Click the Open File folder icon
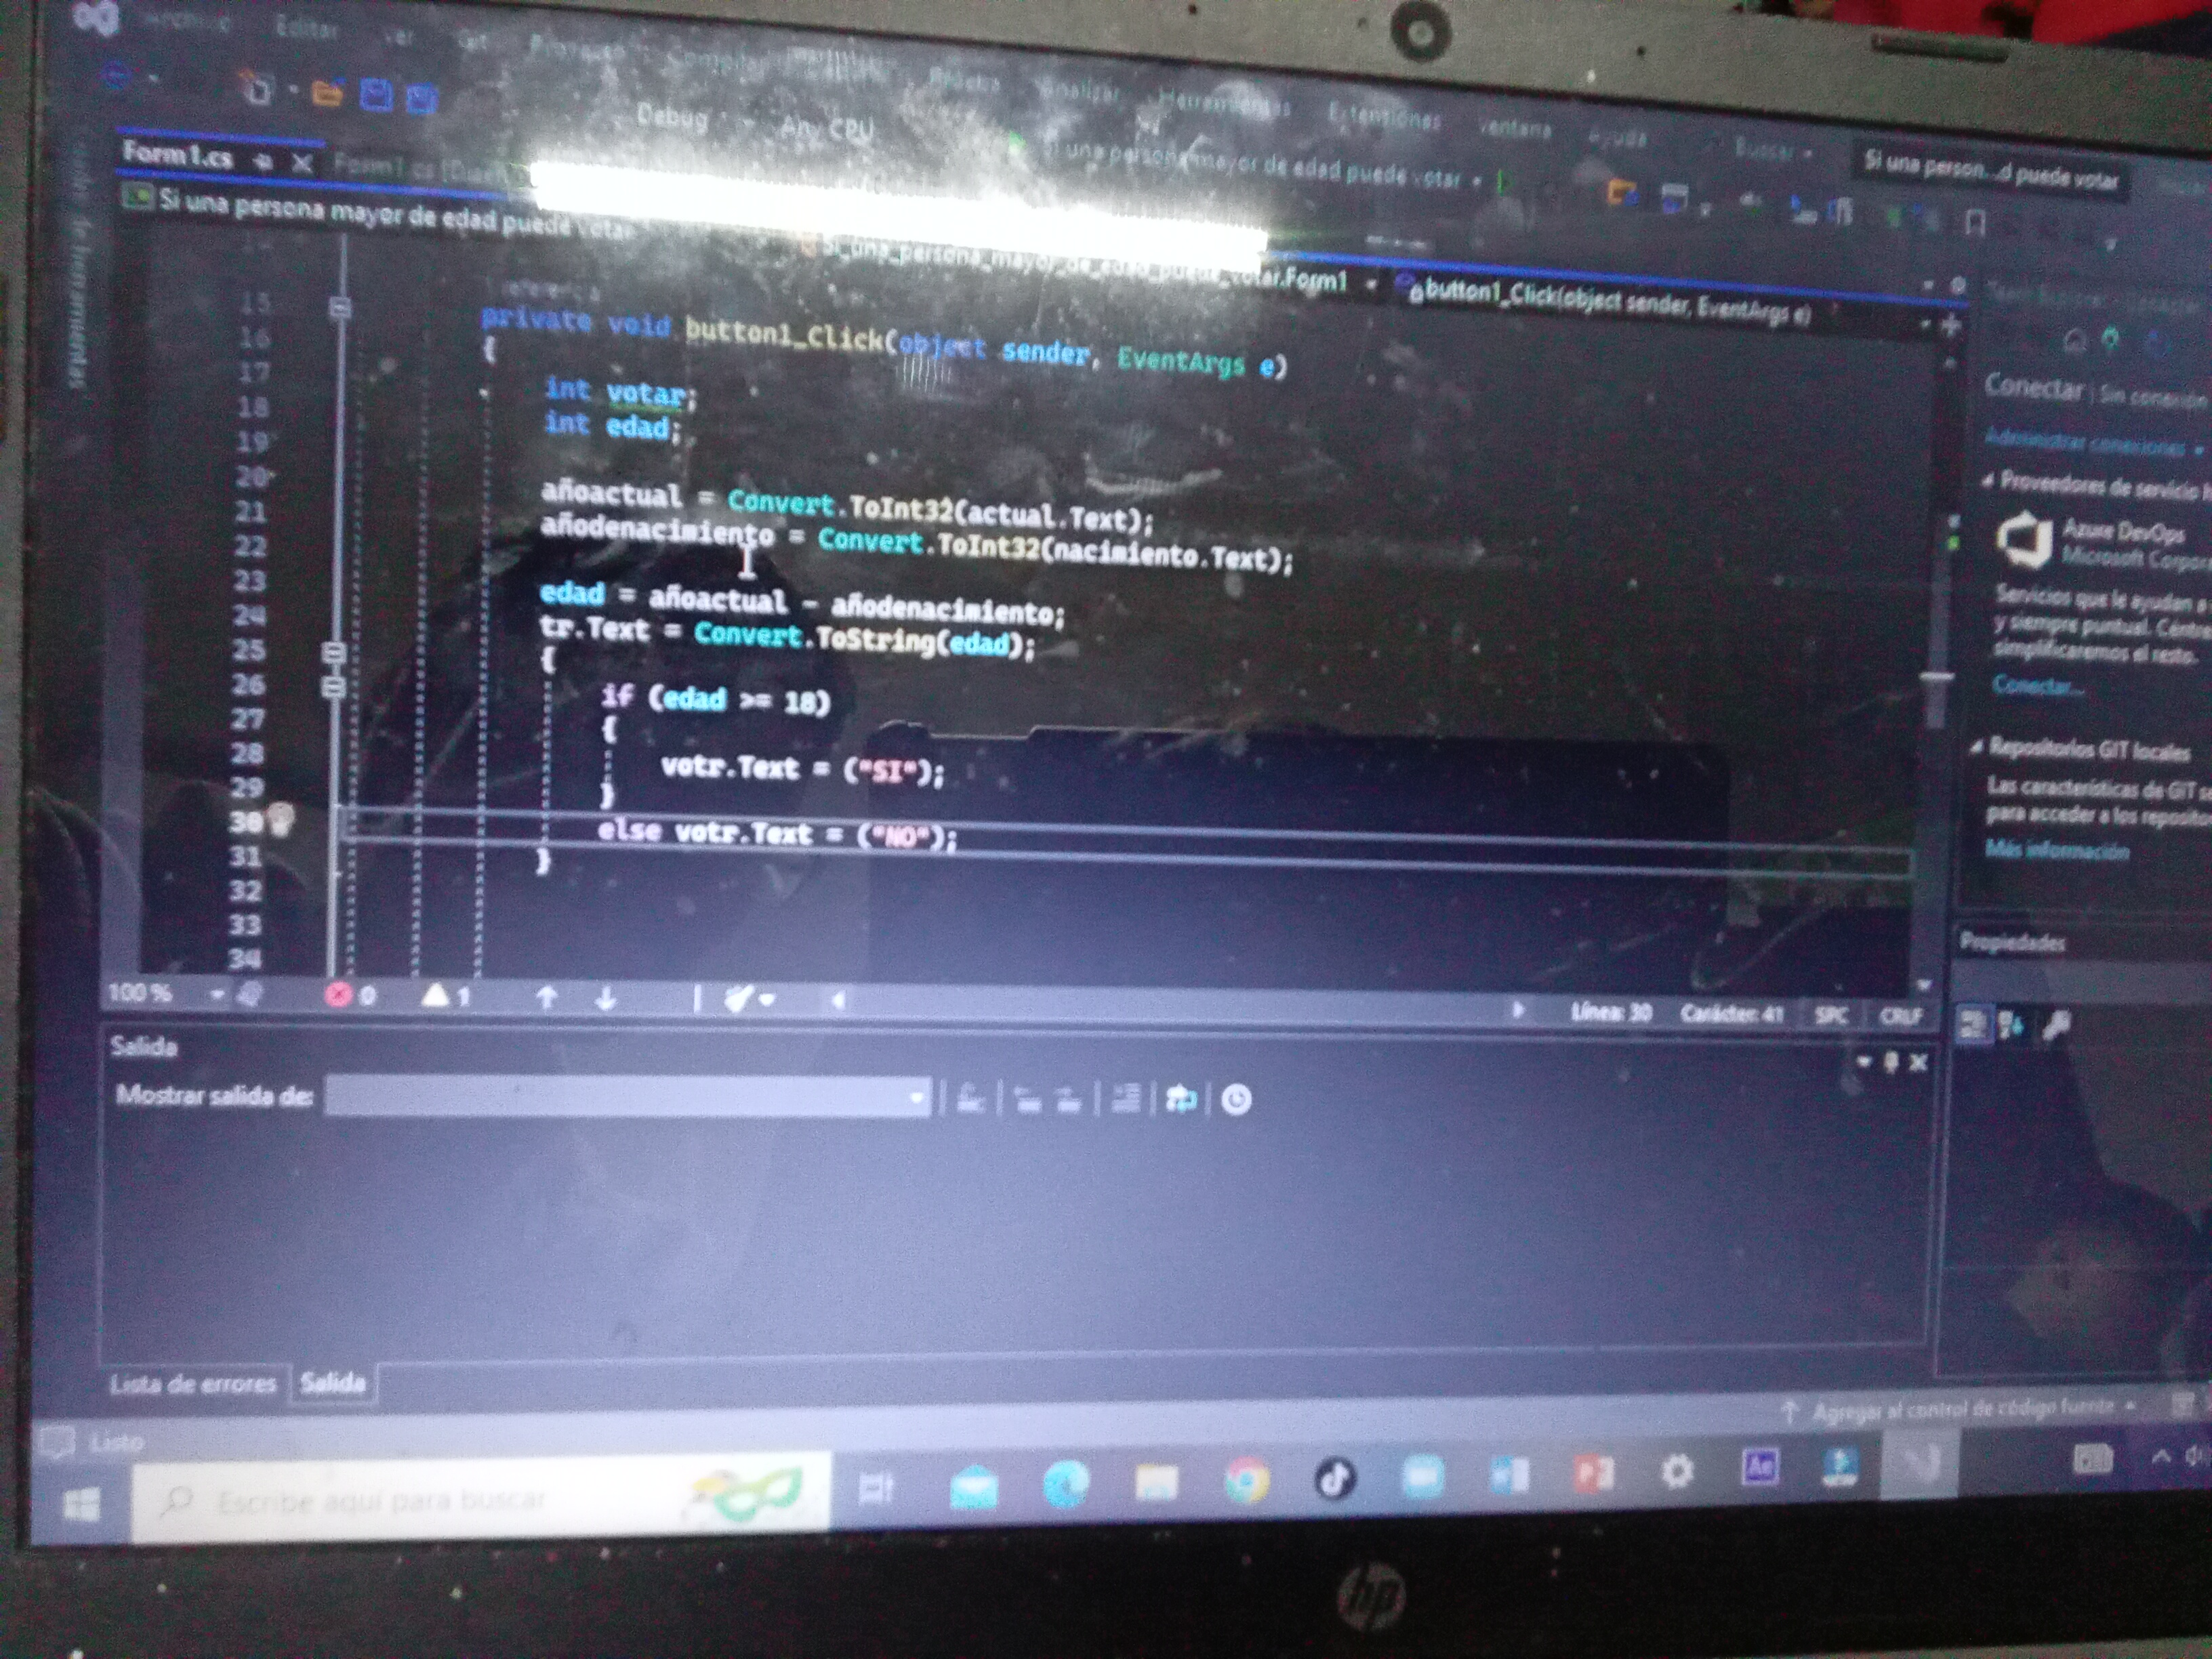The height and width of the screenshot is (1659, 2212). 327,94
